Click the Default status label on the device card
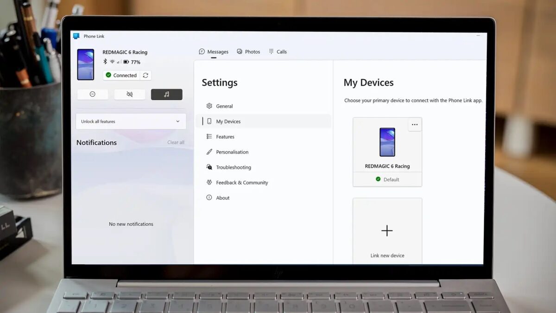The height and width of the screenshot is (313, 556). [387, 179]
